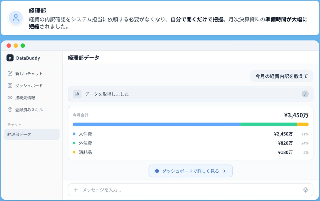Select the 接続先情報 link icon

click(10, 97)
